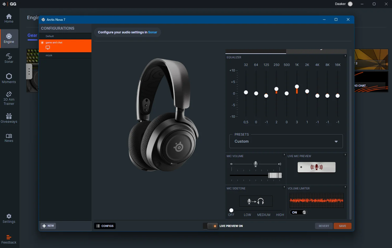Follow the Sonar link in the banner
392x248 pixels.
[153, 32]
